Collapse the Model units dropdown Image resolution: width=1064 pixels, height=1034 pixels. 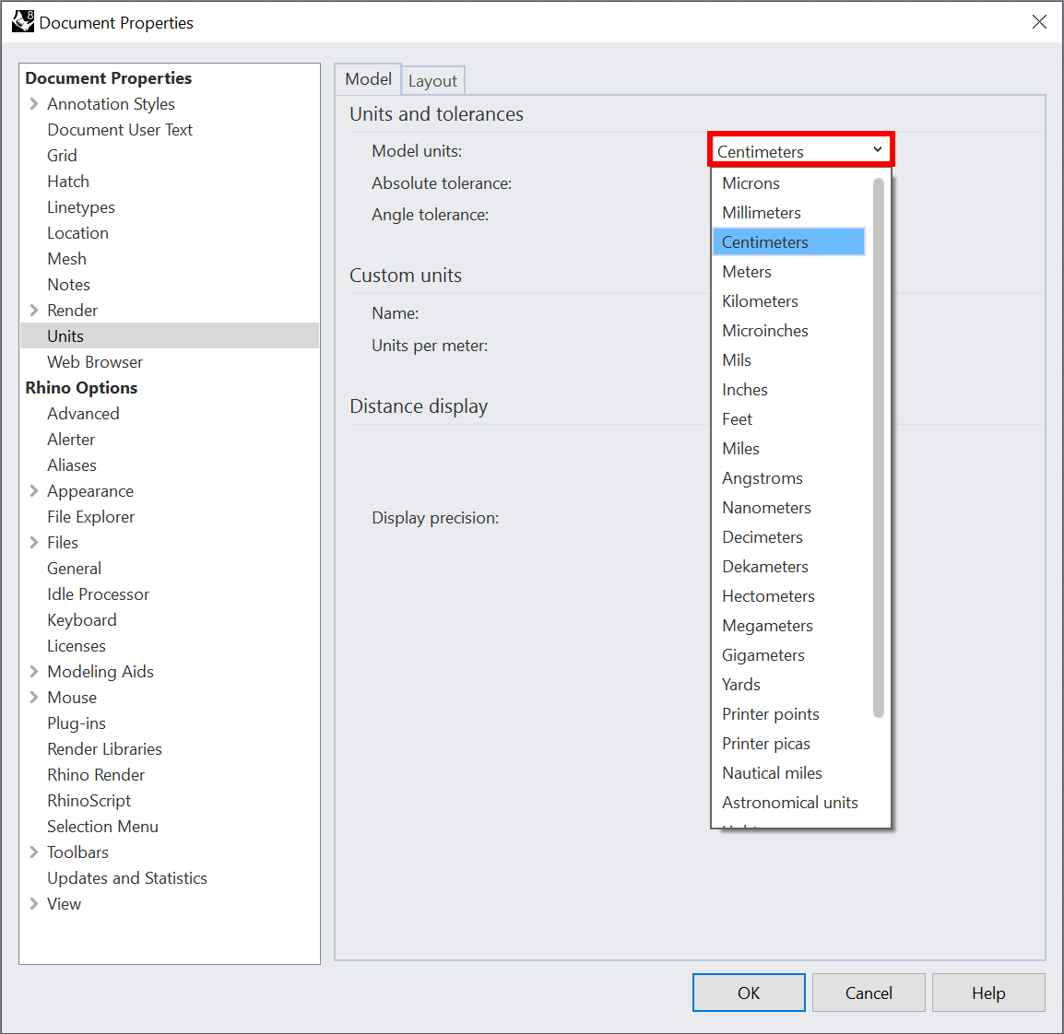[877, 150]
